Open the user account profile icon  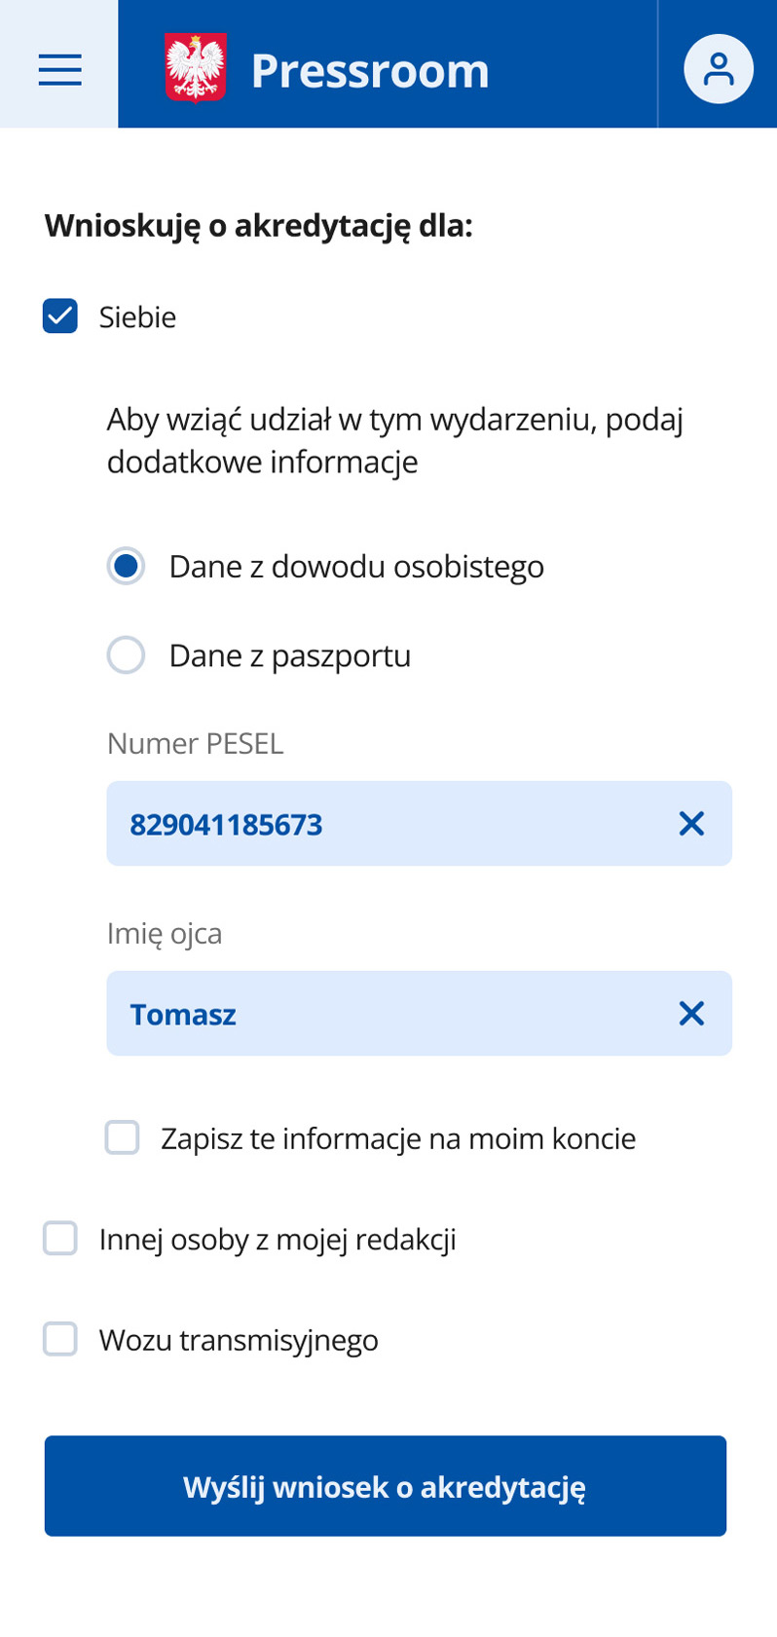pyautogui.click(x=719, y=68)
